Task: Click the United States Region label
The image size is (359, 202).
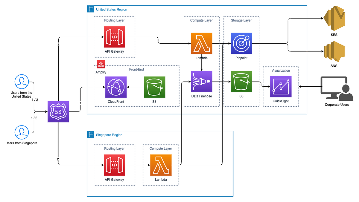Action: tap(112, 10)
